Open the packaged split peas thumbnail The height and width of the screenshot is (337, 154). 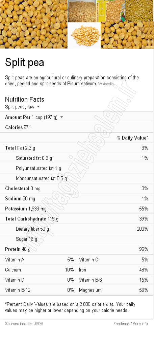(111, 11)
